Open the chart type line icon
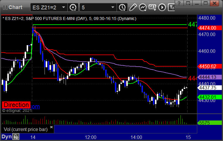The height and width of the screenshot is (141, 223). tap(143, 7)
